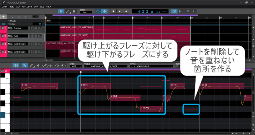Screen dimensions: 255x135
Task: Open the info inspector icon
Action: coord(194,11)
